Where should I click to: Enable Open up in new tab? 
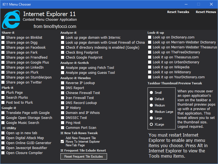(3, 133)
